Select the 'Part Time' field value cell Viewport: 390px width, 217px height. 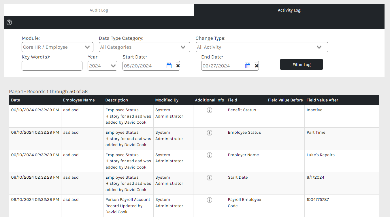342,139
